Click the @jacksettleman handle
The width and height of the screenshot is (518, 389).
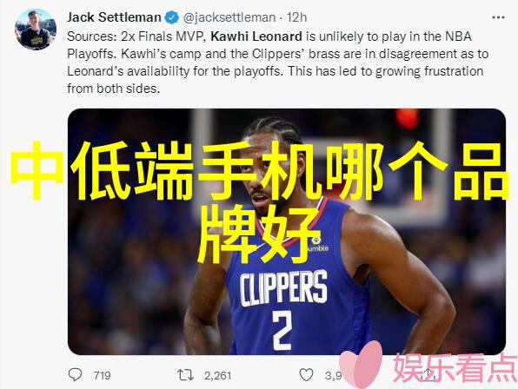tap(229, 17)
